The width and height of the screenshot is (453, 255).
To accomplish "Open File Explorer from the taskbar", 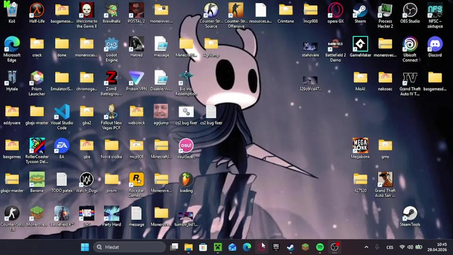I will click(x=188, y=247).
